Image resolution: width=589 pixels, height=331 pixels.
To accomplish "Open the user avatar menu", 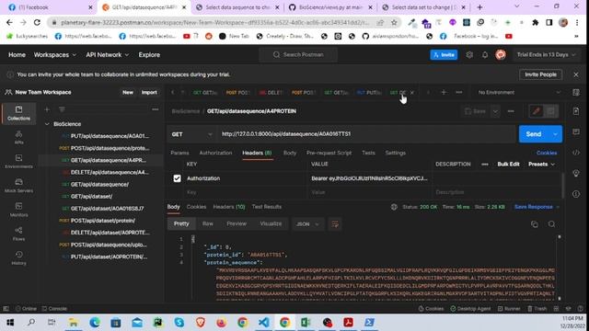I will [x=501, y=55].
